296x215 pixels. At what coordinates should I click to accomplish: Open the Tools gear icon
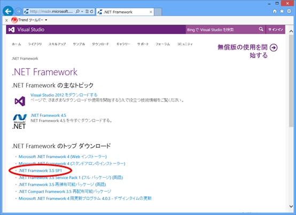[x=289, y=11]
